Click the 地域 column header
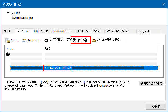 (101, 49)
